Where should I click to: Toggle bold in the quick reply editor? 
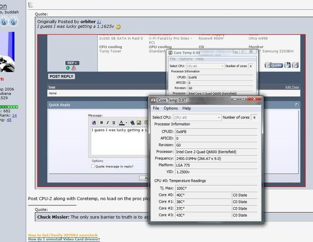(101, 122)
